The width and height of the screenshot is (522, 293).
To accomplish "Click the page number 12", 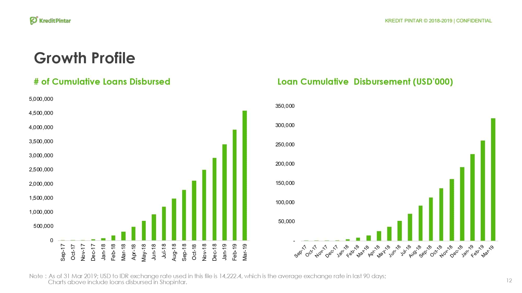I will pyautogui.click(x=509, y=280).
